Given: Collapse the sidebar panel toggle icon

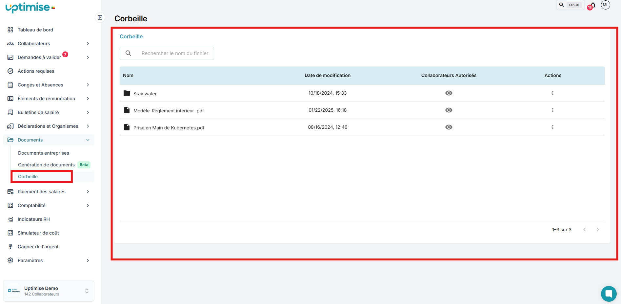Looking at the screenshot, I should coord(100,17).
